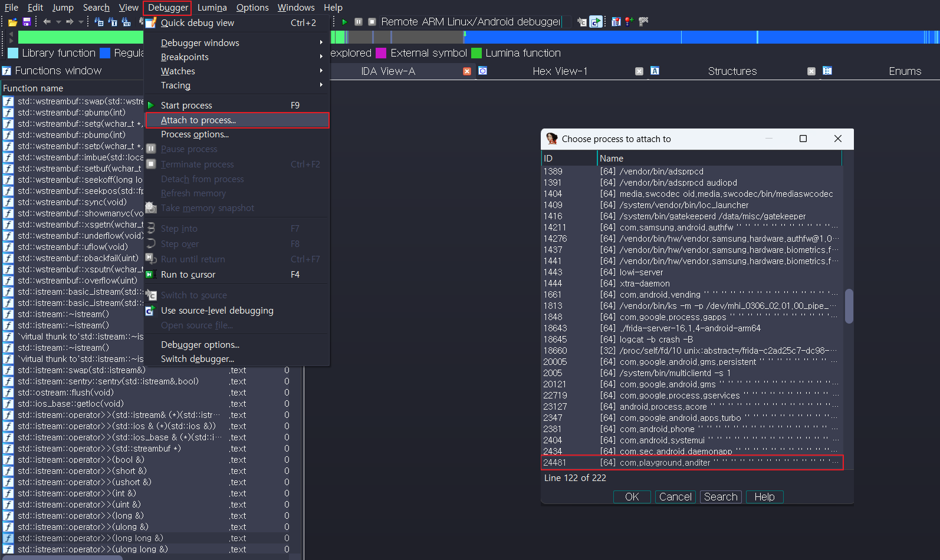Open the debugger type dropdown
Image resolution: width=940 pixels, height=560 pixels.
(x=471, y=22)
